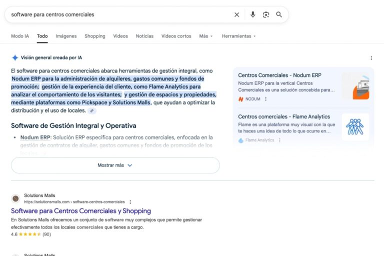Click the Flame Analytics droplet logo
Image resolution: width=384 pixels, height=256 pixels.
click(240, 140)
